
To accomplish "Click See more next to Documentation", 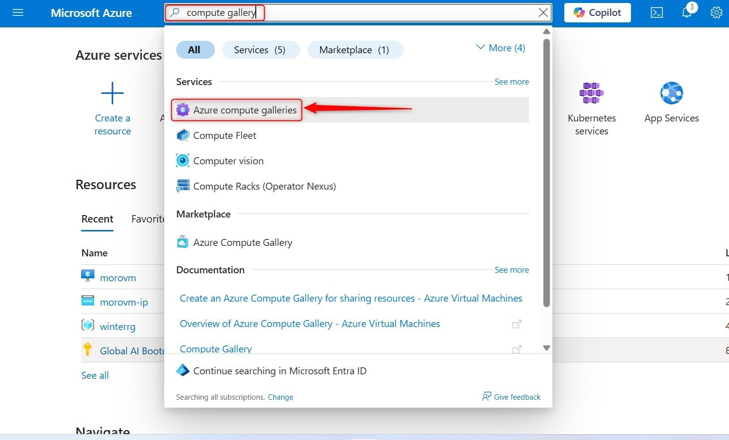I will tap(512, 270).
